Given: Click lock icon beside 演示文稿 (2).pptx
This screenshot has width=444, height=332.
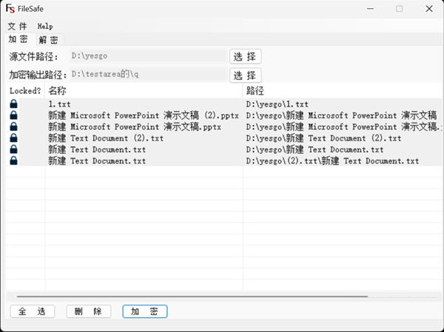Looking at the screenshot, I should (x=13, y=116).
